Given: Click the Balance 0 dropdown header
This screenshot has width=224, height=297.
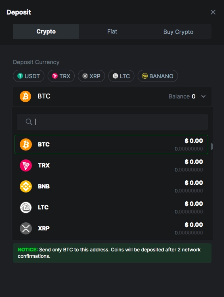Looking at the screenshot, I should pyautogui.click(x=112, y=96).
